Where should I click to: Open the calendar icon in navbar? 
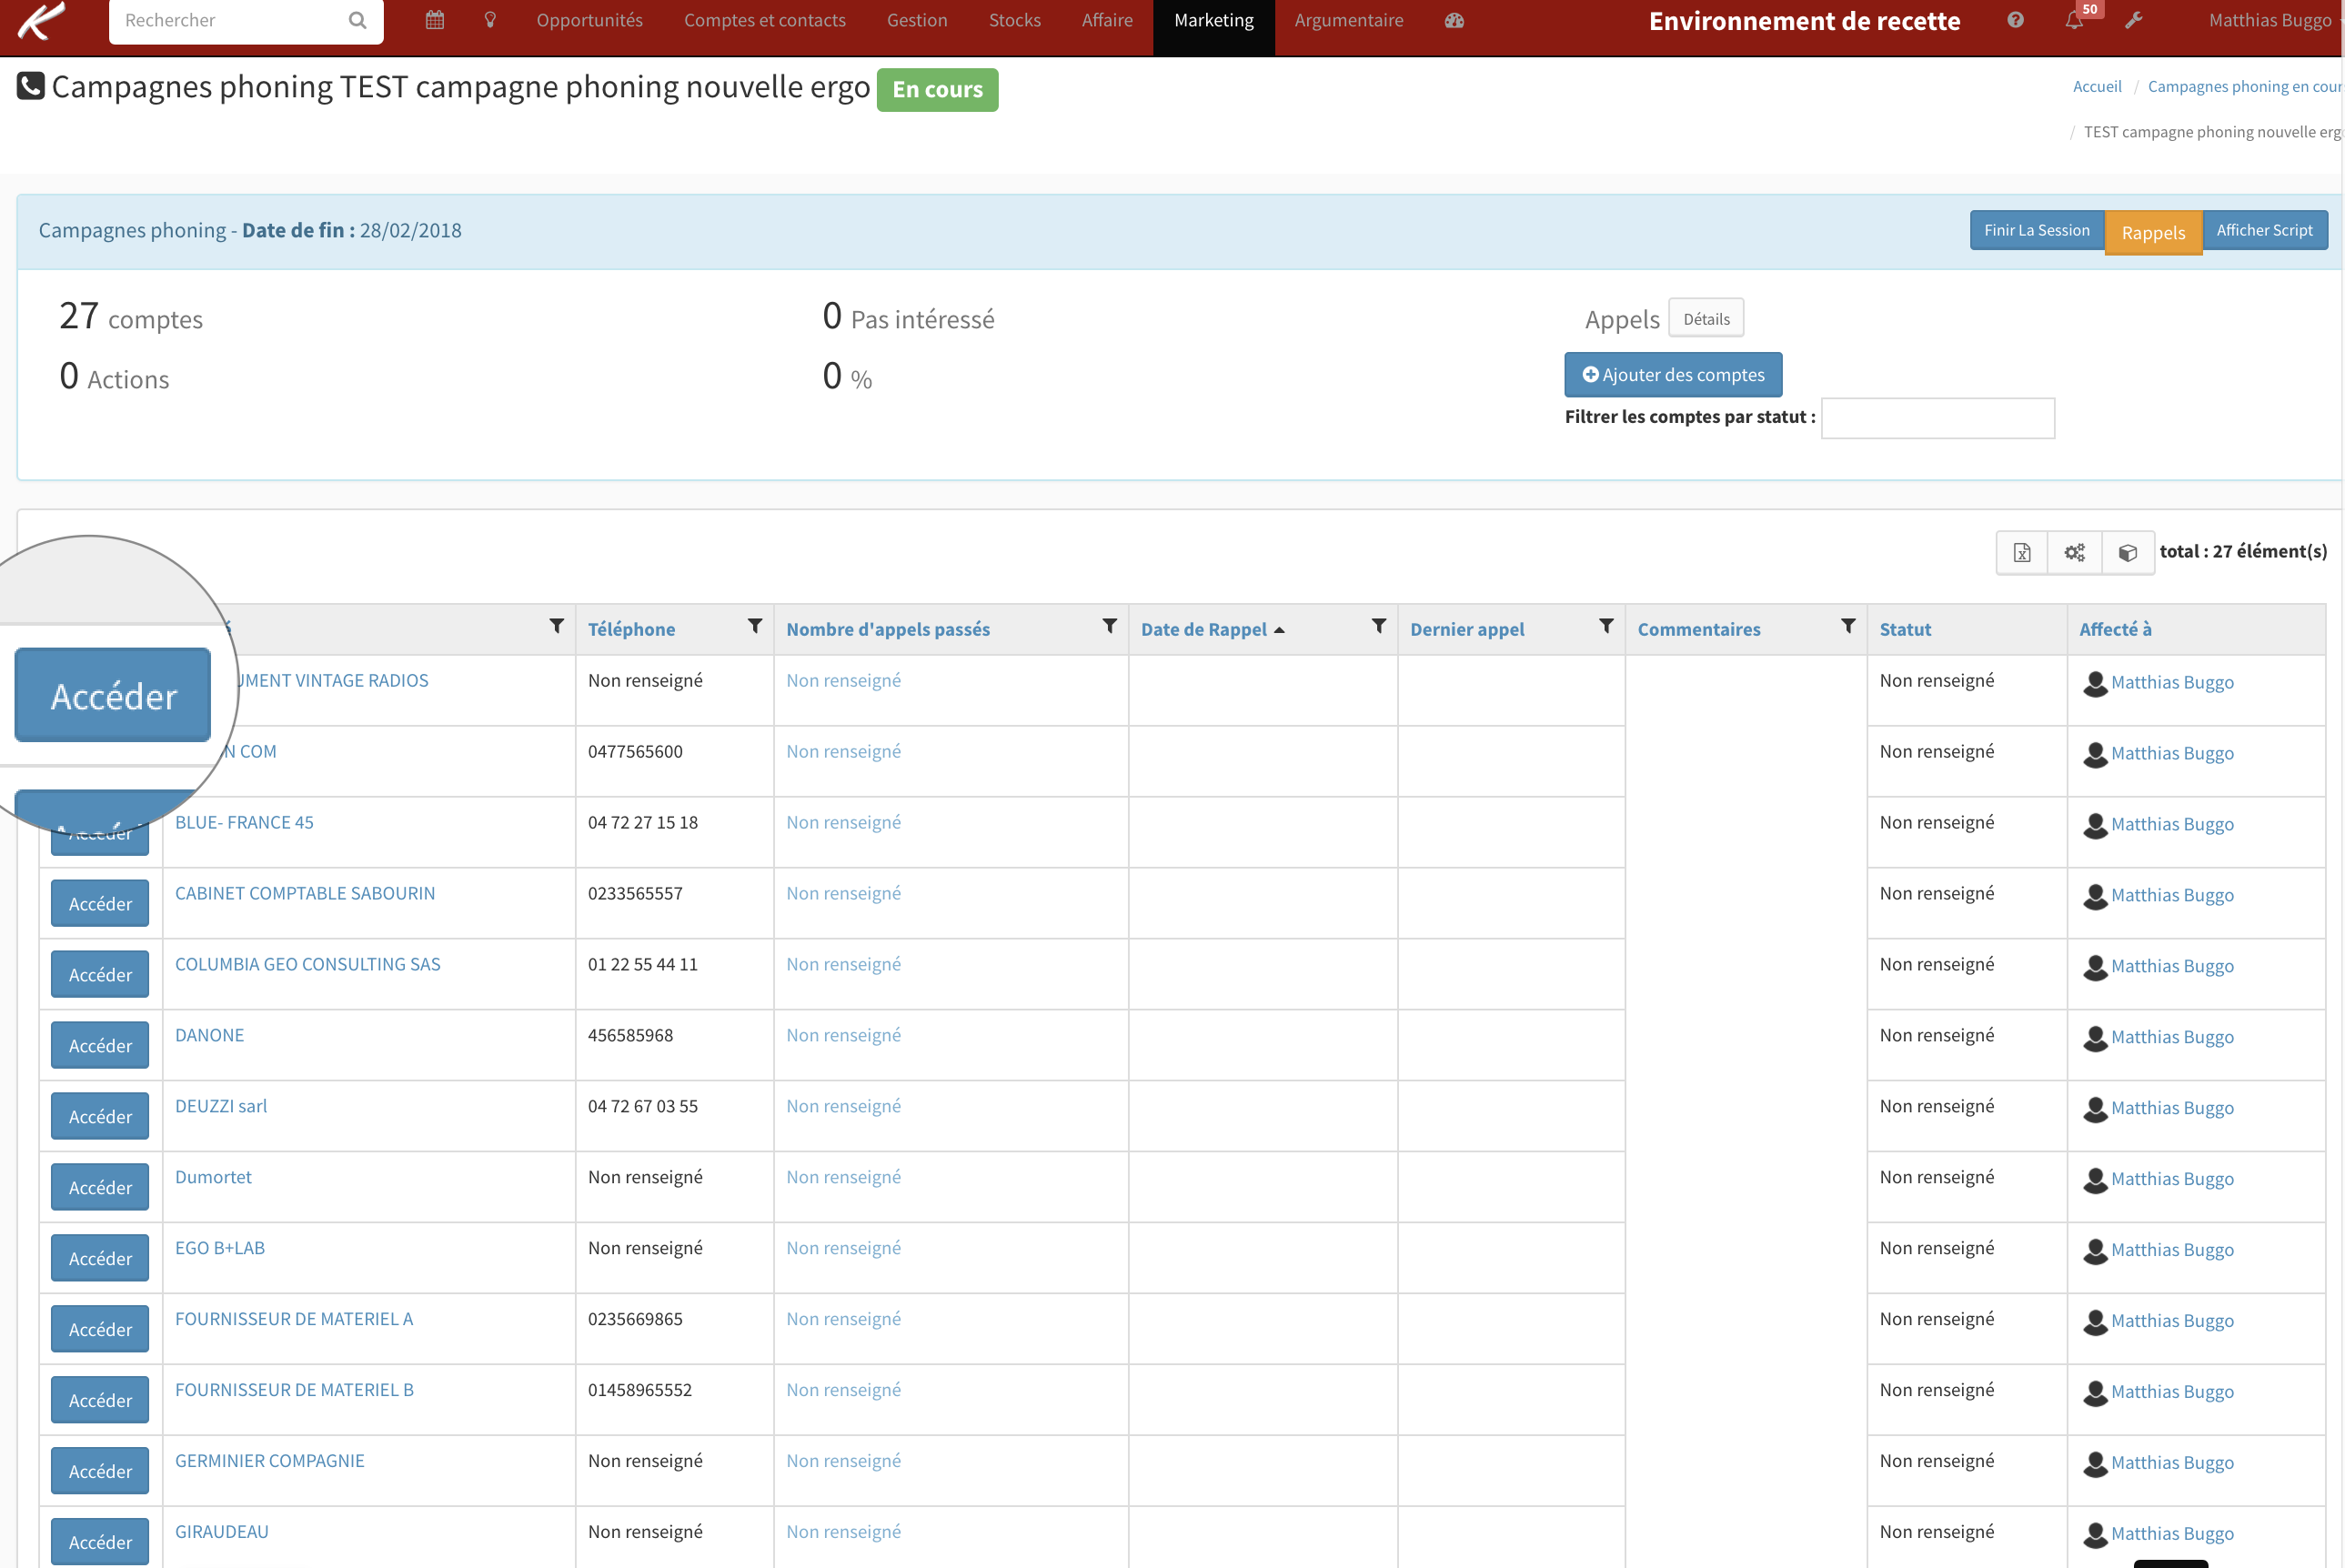(434, 20)
